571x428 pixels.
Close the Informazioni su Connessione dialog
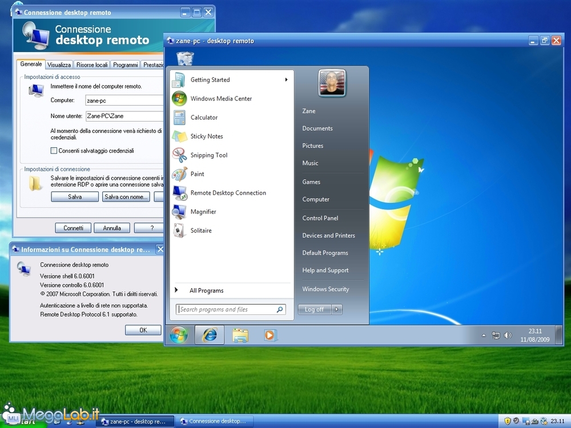(x=160, y=249)
